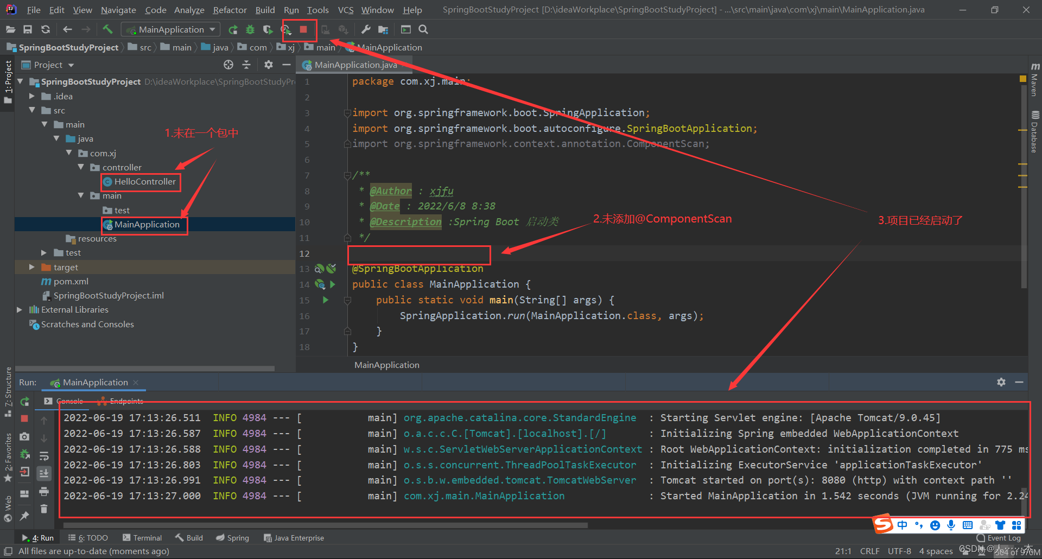Minimize the Run tool window
The width and height of the screenshot is (1042, 559).
(1019, 382)
